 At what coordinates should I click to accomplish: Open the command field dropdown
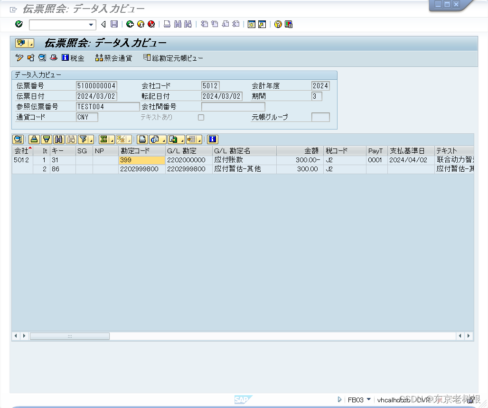coord(91,24)
